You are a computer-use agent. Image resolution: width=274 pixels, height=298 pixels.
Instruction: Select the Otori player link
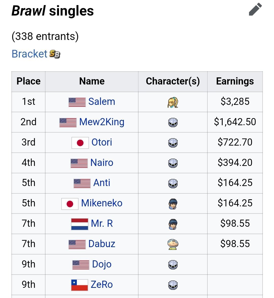pos(102,142)
